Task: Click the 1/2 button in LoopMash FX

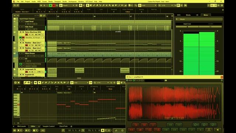Action: [x=183, y=130]
